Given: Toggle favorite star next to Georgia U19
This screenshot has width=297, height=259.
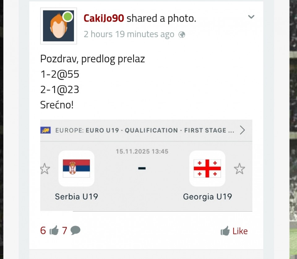Looking at the screenshot, I should tap(239, 169).
